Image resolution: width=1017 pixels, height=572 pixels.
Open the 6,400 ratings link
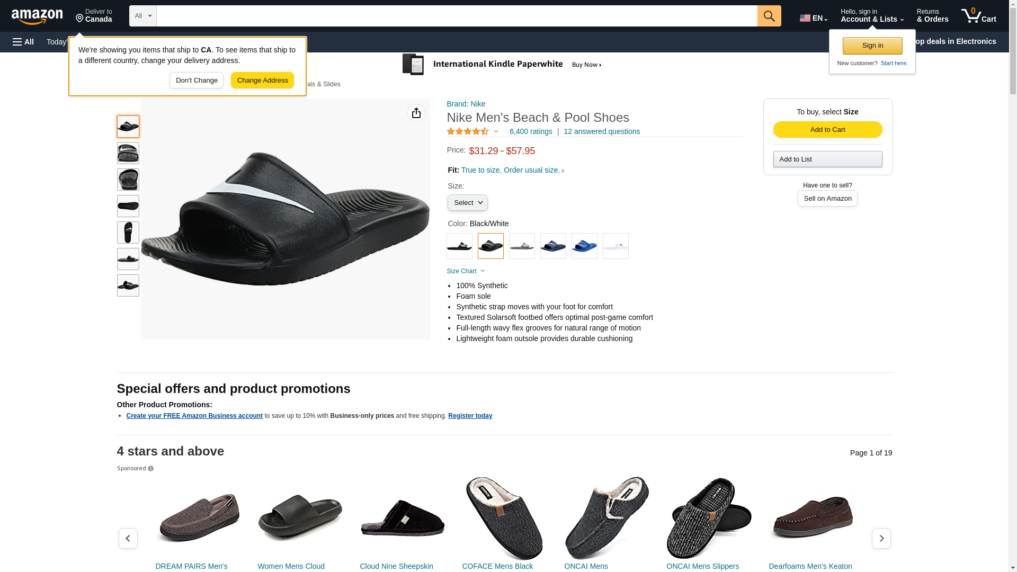[x=531, y=131]
